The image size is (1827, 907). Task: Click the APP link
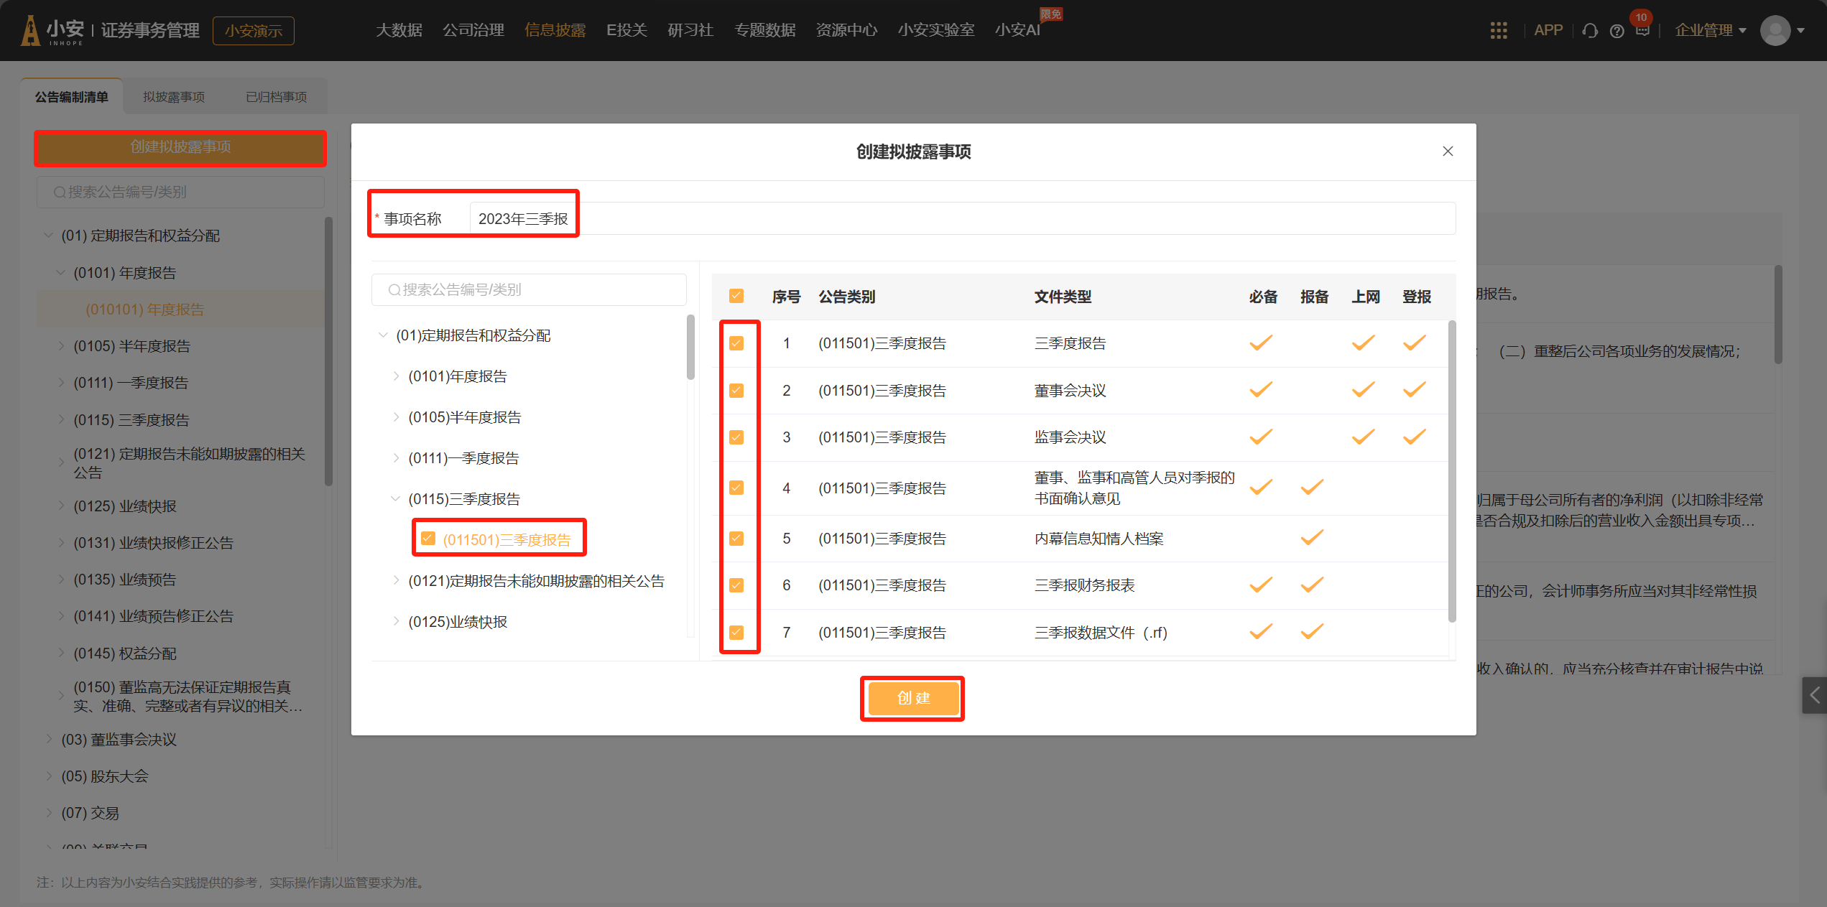1548,30
